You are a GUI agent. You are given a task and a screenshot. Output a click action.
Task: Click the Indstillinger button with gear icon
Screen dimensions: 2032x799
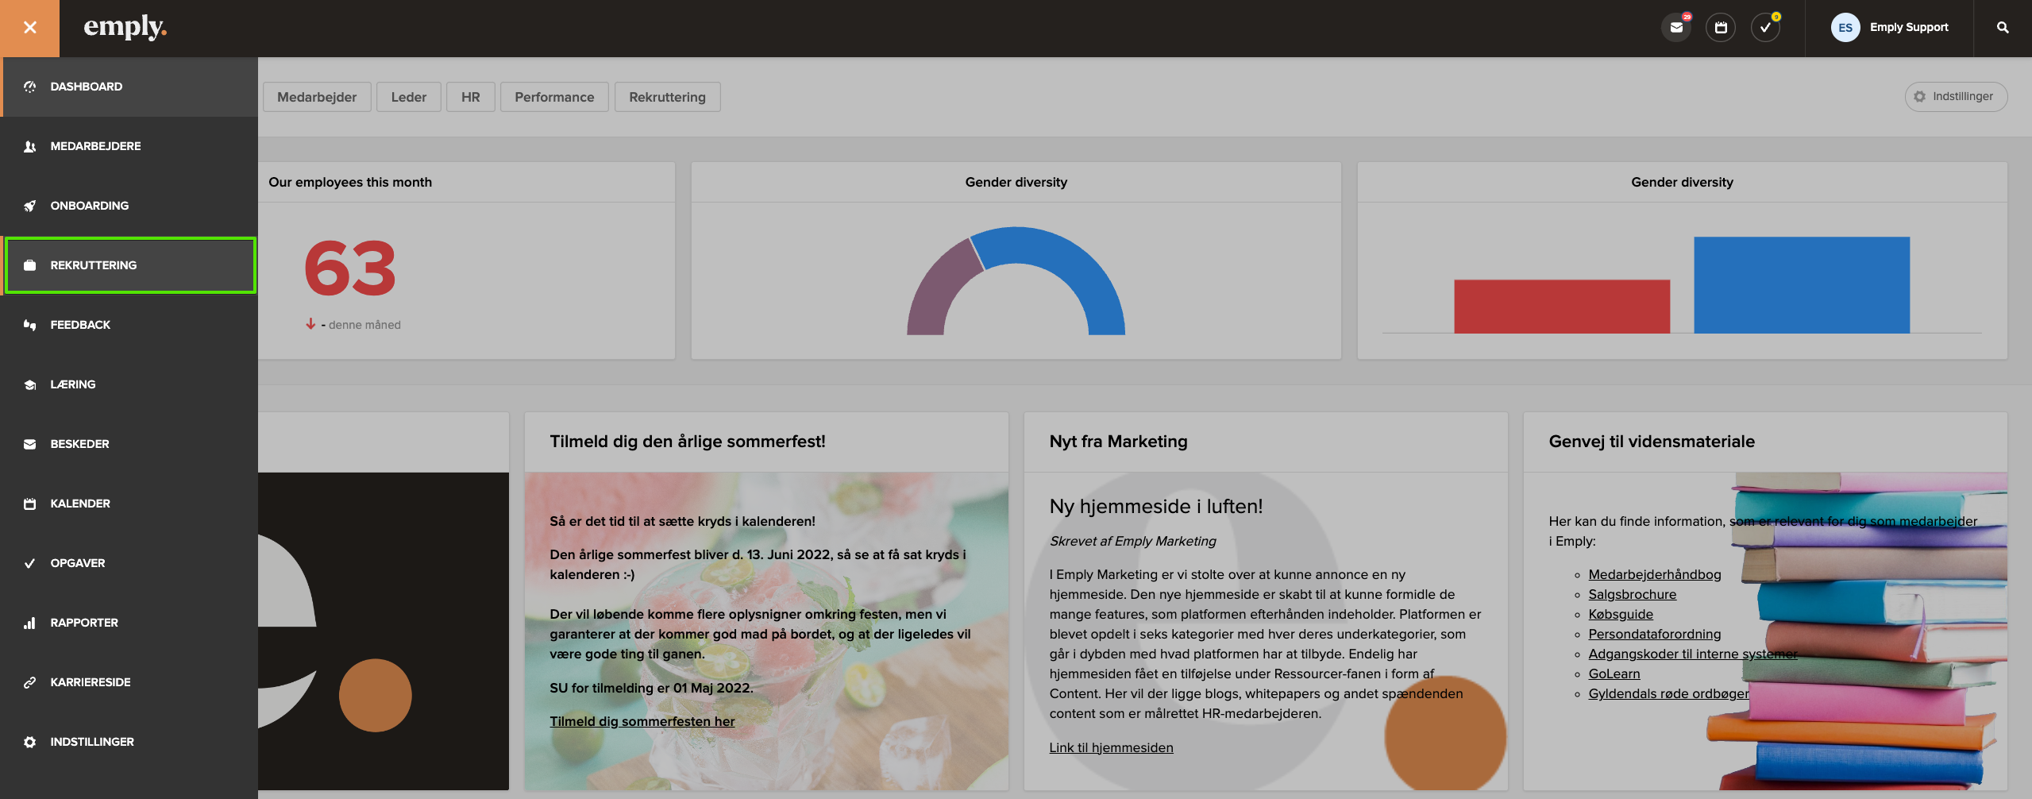1955,97
